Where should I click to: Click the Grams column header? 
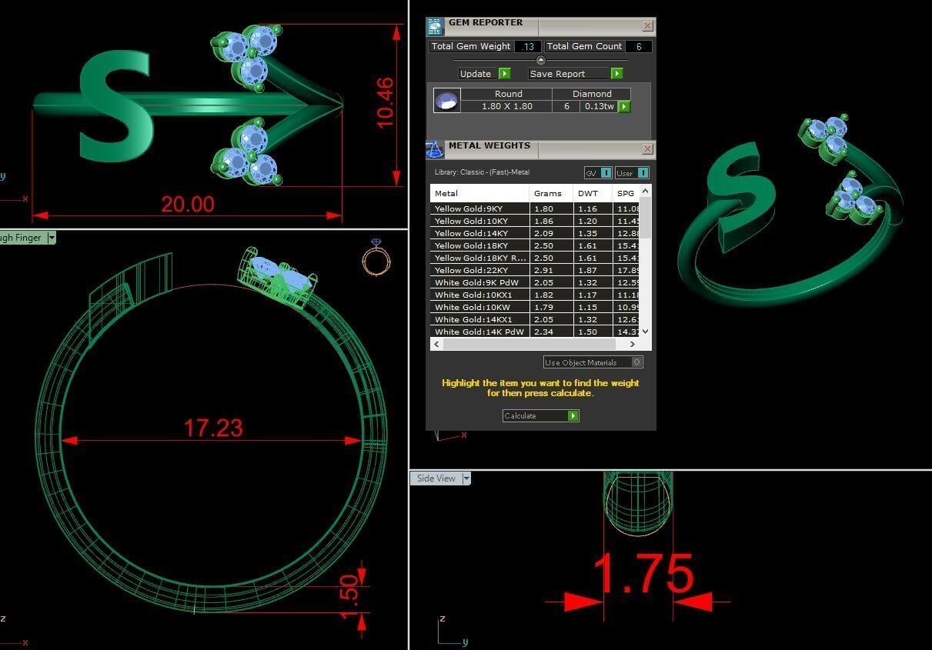pyautogui.click(x=551, y=193)
